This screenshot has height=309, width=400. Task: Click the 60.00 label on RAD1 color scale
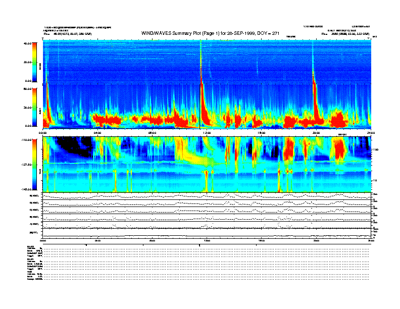click(27, 89)
